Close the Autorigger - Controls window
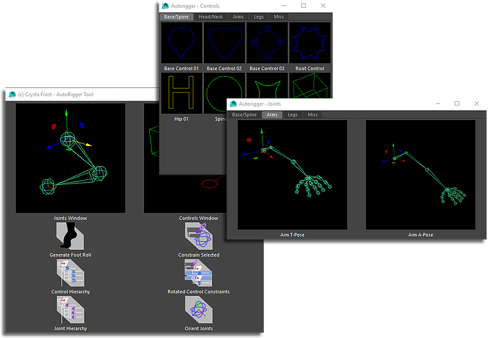This screenshot has height=338, width=490. 323,5
